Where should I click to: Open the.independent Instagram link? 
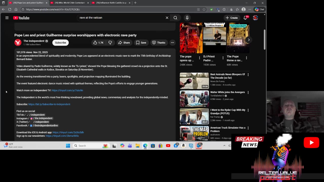(x=41, y=118)
